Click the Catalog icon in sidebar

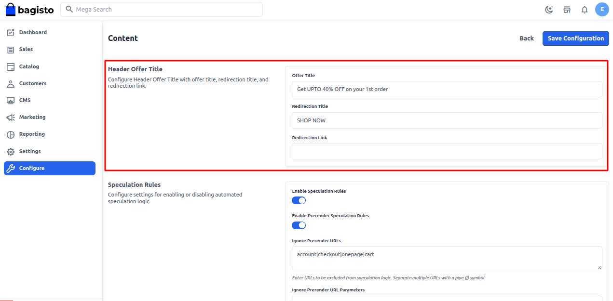point(11,66)
